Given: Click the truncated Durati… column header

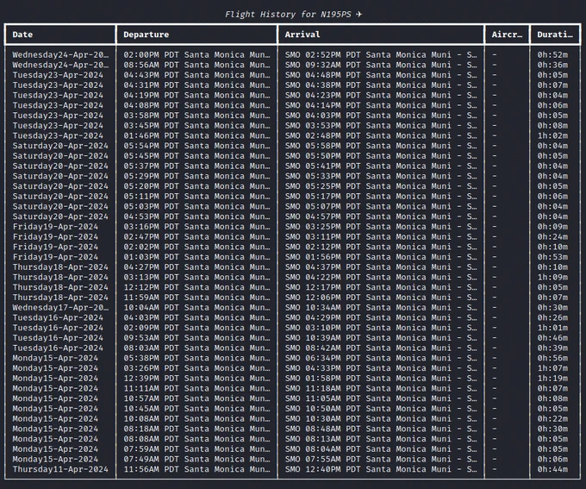Looking at the screenshot, I should [x=555, y=34].
